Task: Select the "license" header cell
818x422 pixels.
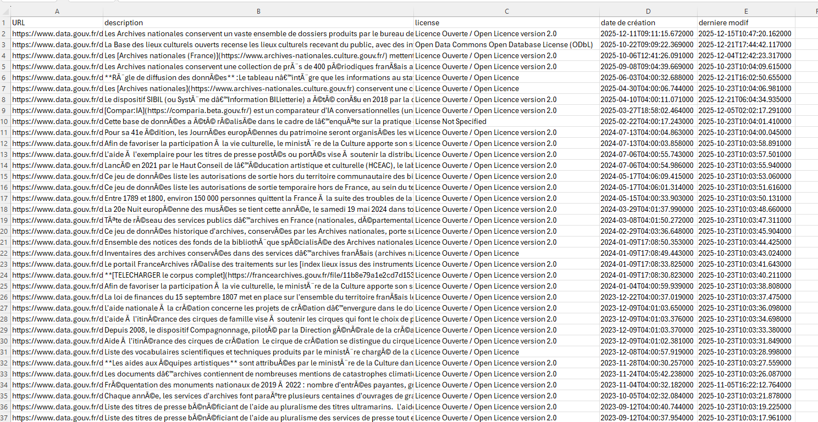Action: 506,22
